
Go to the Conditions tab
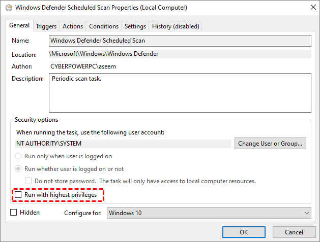[x=104, y=26]
